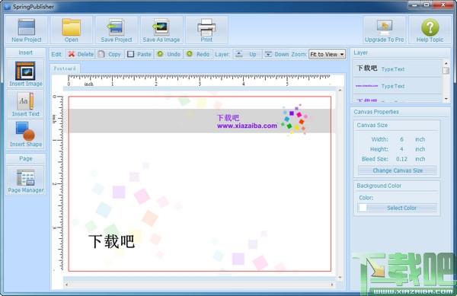The image size is (457, 296).
Task: Export using Save As Image
Action: pos(161,30)
